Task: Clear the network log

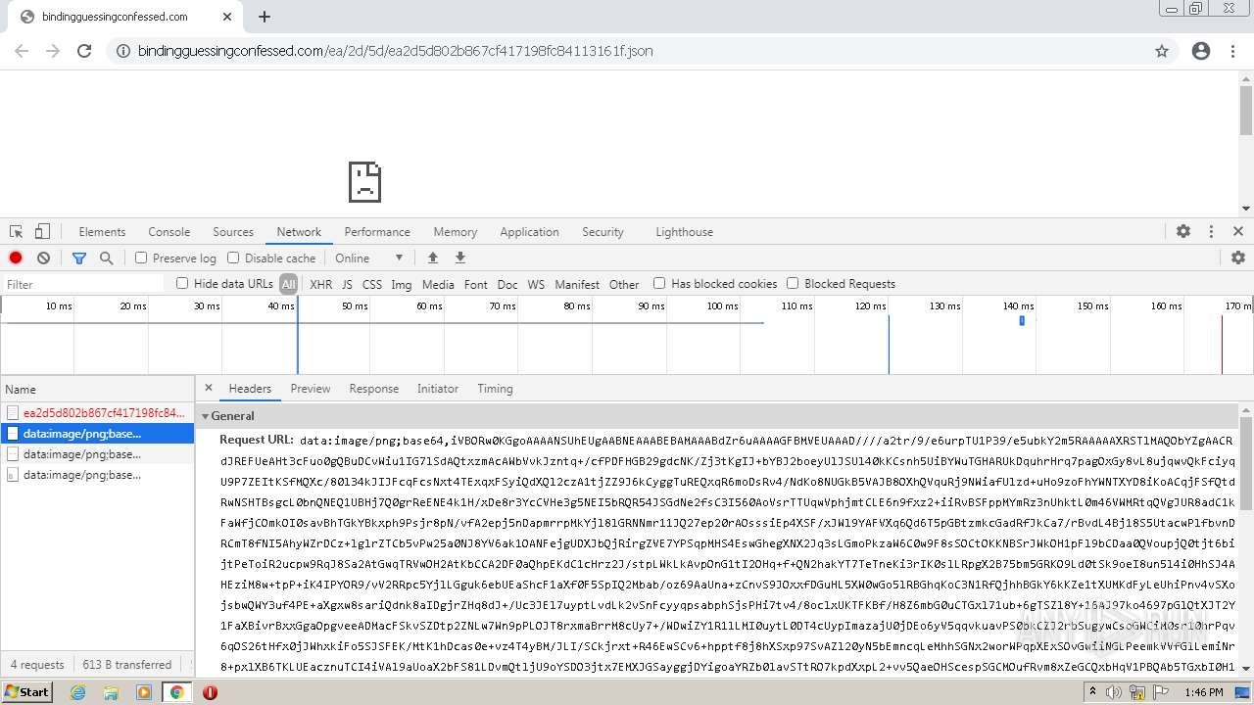Action: point(43,258)
